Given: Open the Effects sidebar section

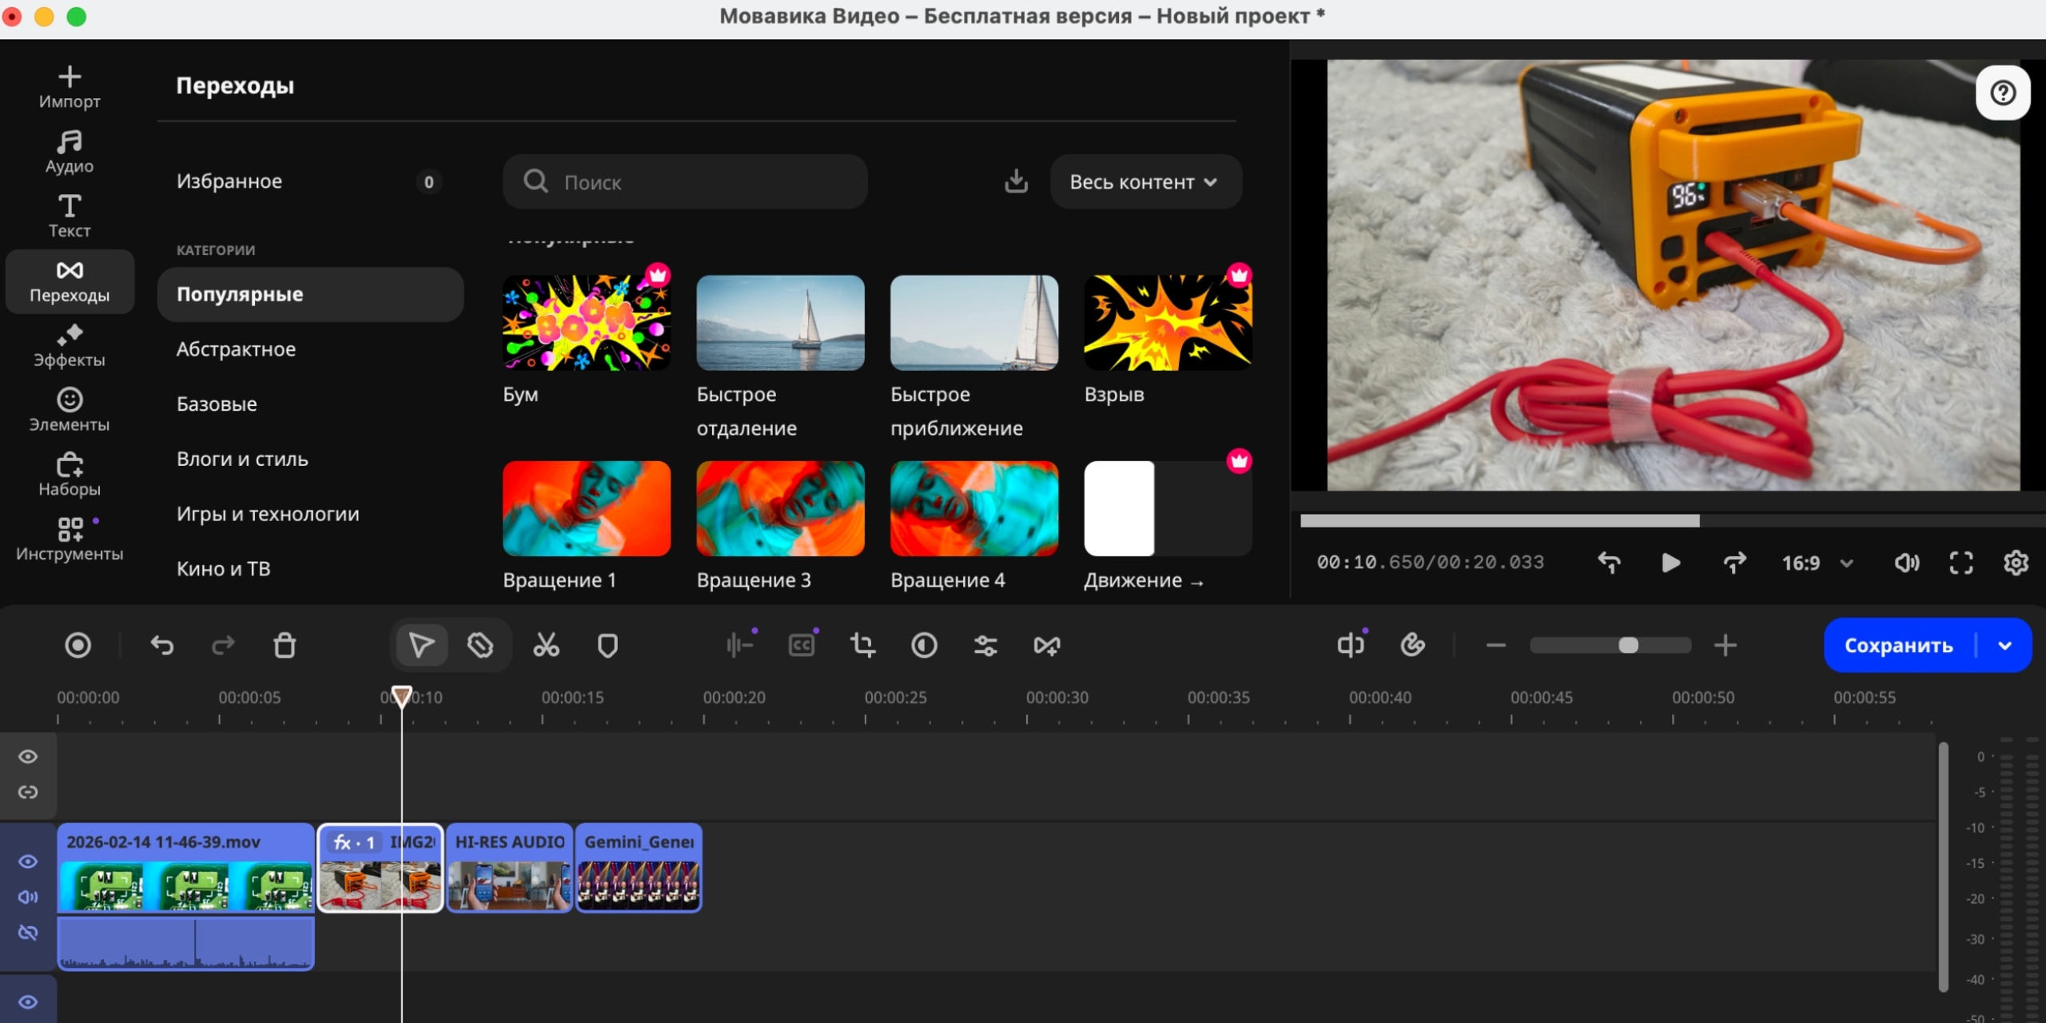Looking at the screenshot, I should (70, 345).
